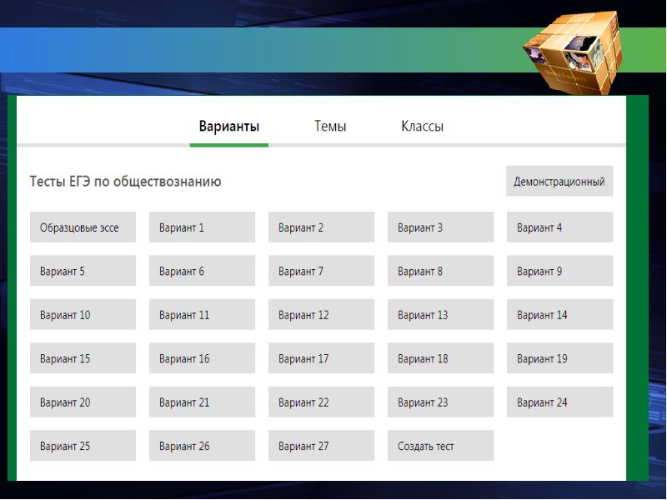Choose Вариант 7
Screen dimensions: 667x500
click(321, 272)
